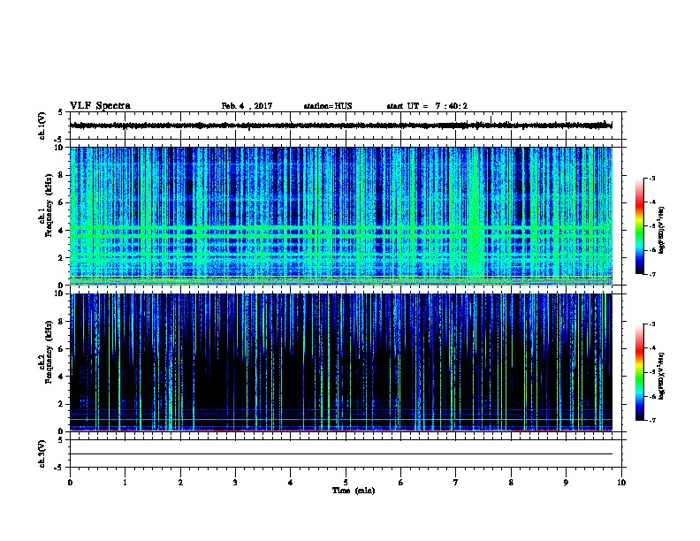
Task: Click the ch.2 spectrogram color scale bar
Action: coord(640,372)
